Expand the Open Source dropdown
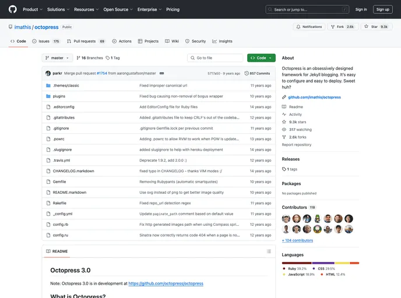This screenshot has height=298, width=401. click(118, 9)
